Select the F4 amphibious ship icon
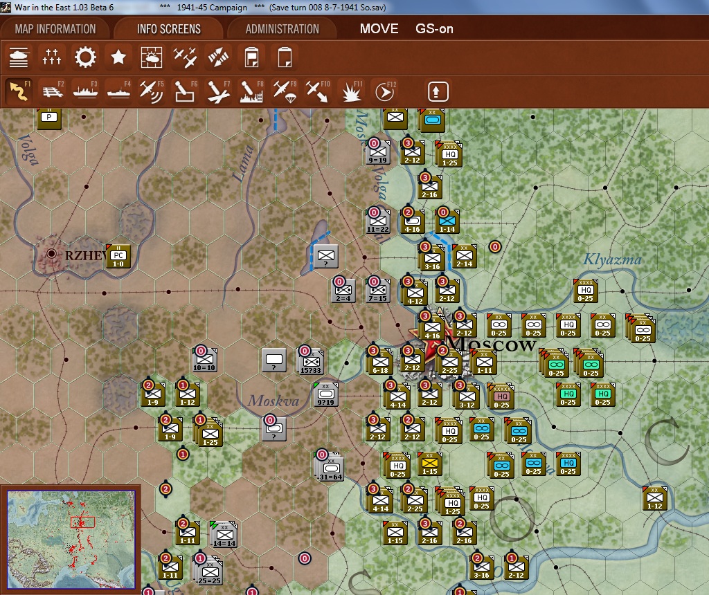709x595 pixels. point(118,92)
